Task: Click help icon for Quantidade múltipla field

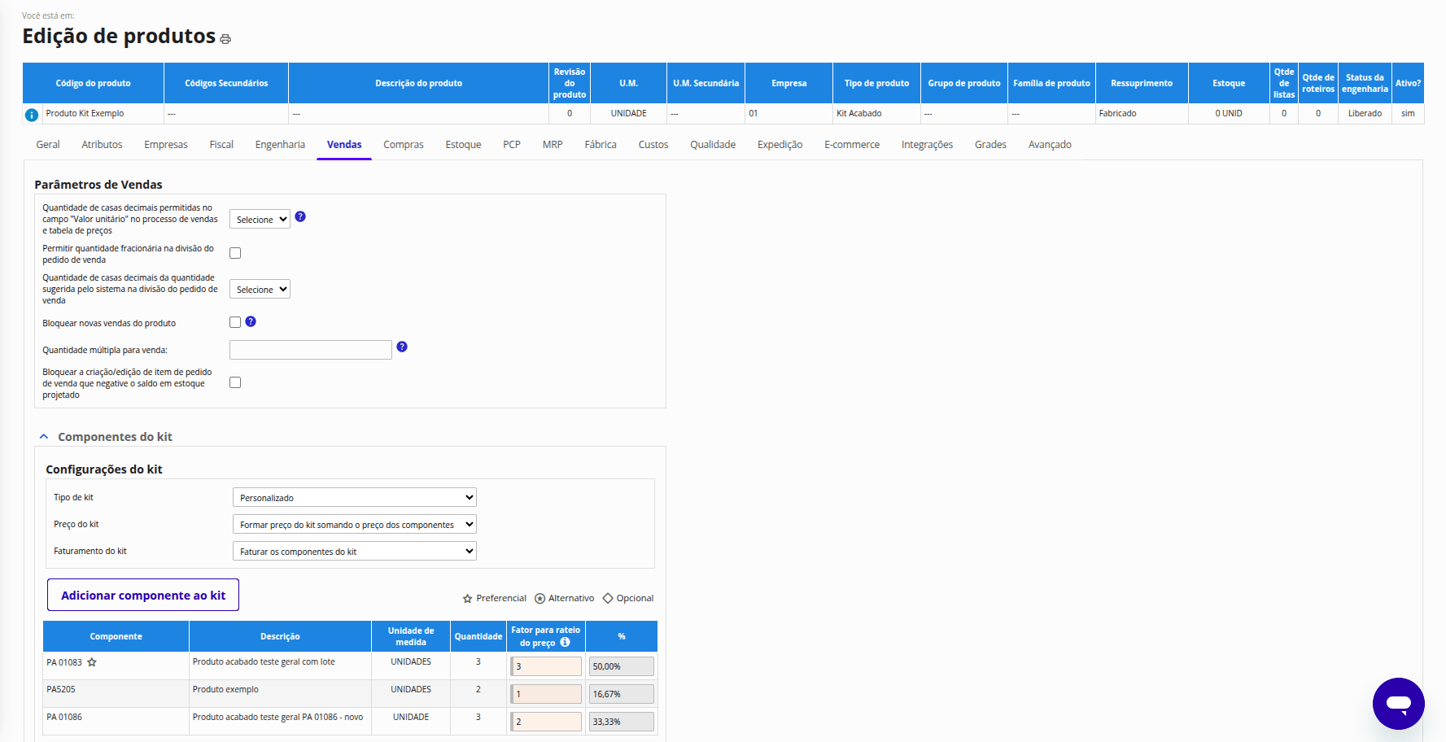Action: tap(402, 347)
